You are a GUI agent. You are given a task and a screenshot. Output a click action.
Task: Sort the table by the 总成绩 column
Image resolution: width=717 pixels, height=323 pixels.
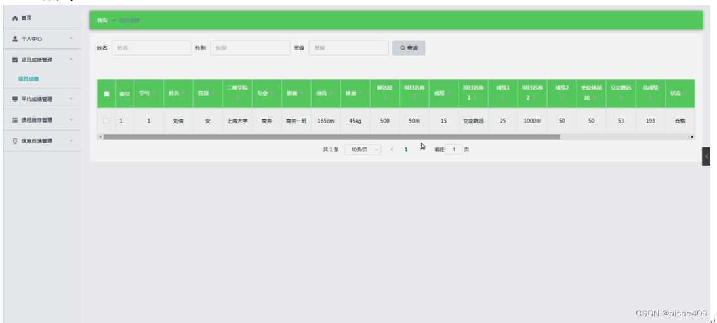pyautogui.click(x=650, y=98)
